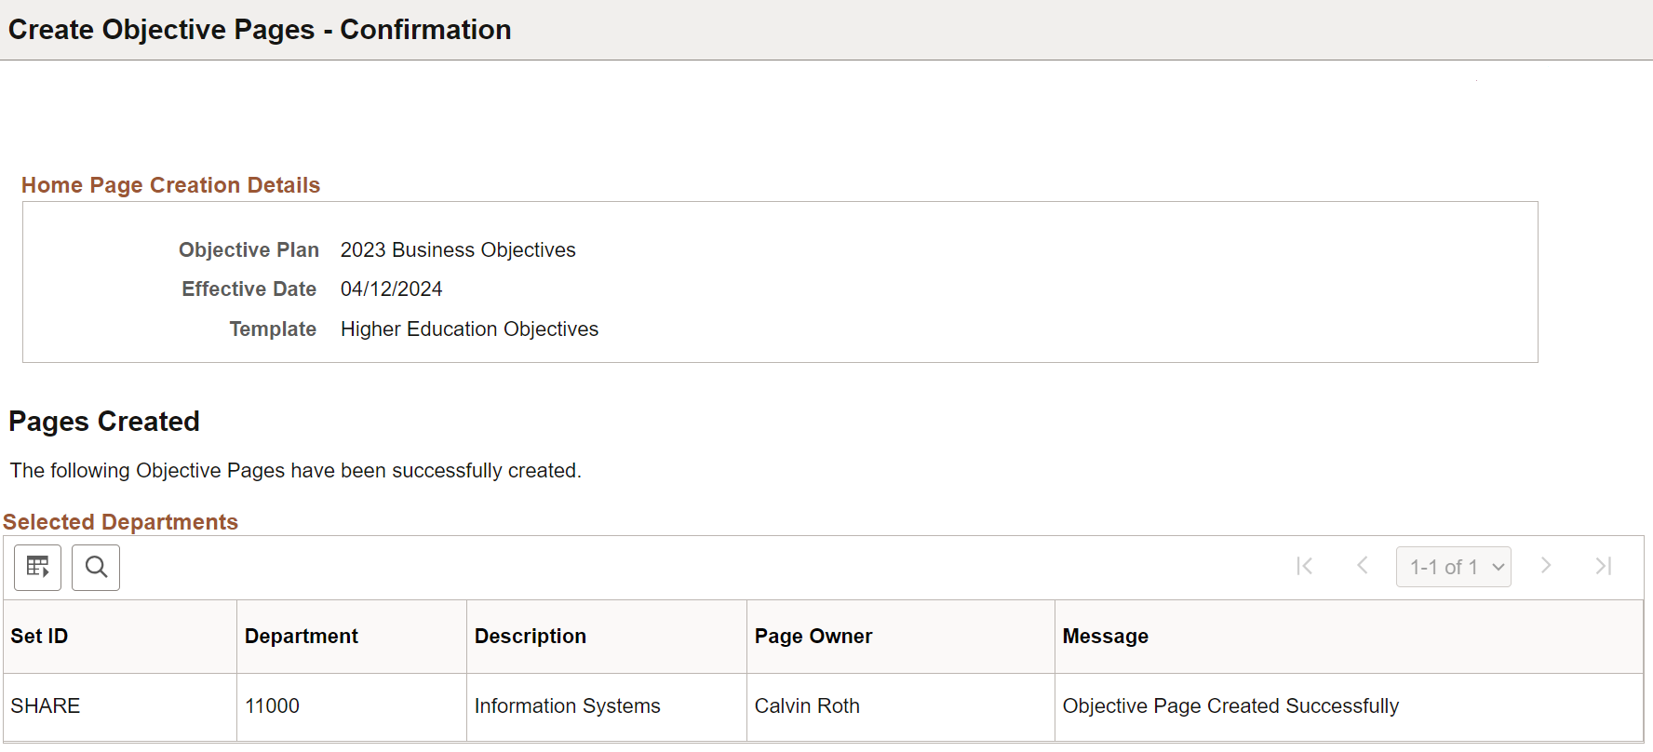Screen dimensions: 1653x752
Task: Select the SHARE Set ID cell
Action: [x=46, y=706]
